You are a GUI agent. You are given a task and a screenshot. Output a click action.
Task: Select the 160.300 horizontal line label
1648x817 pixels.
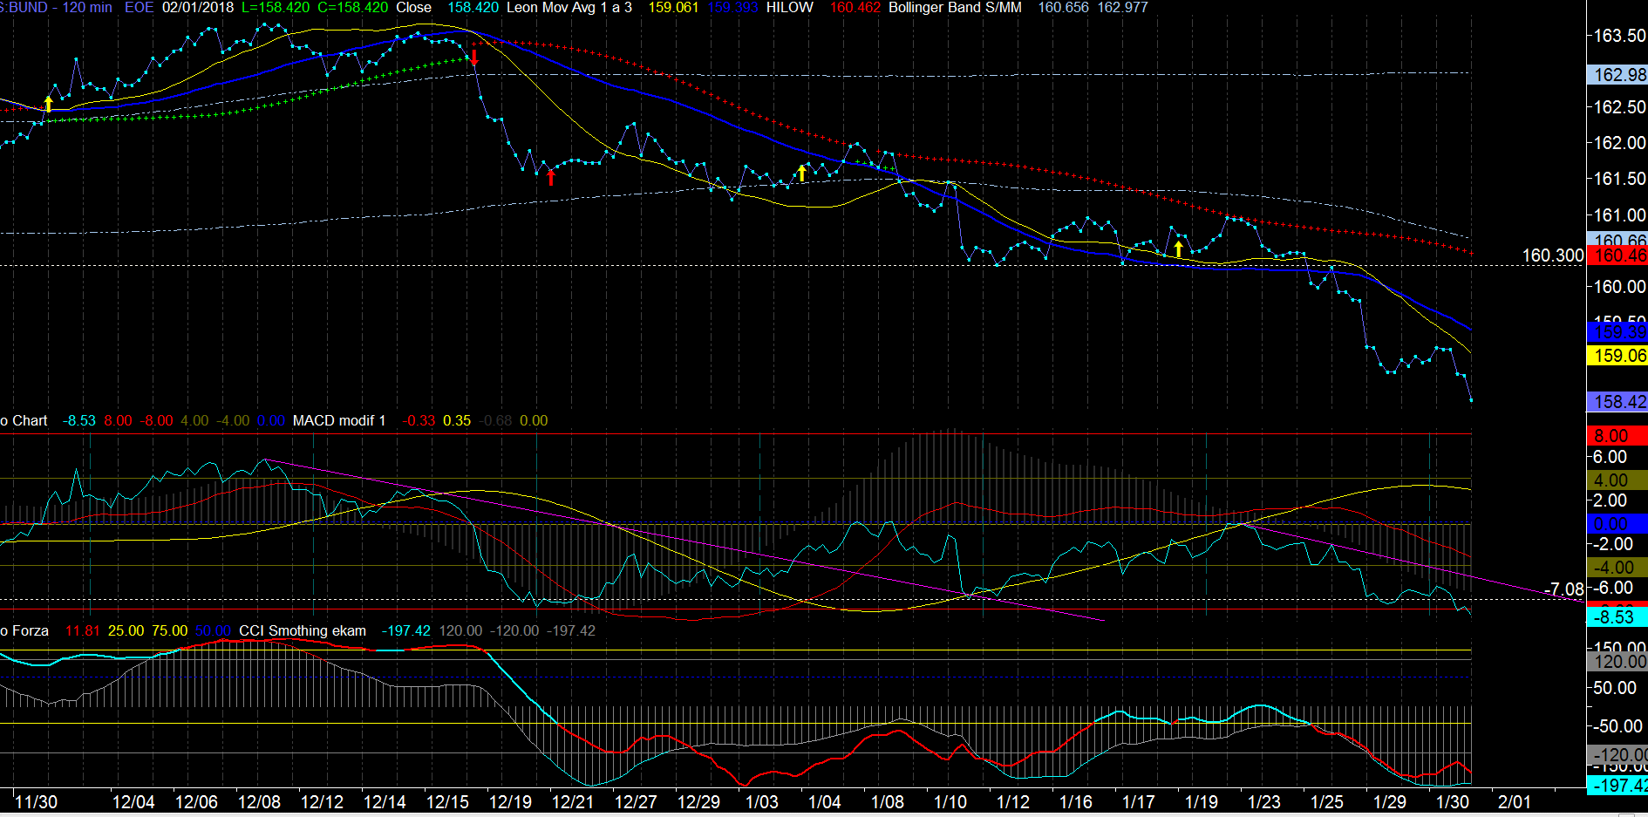click(x=1553, y=255)
